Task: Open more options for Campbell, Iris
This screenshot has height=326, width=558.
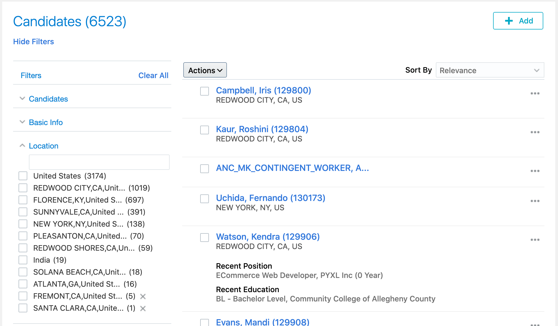Action: point(535,93)
